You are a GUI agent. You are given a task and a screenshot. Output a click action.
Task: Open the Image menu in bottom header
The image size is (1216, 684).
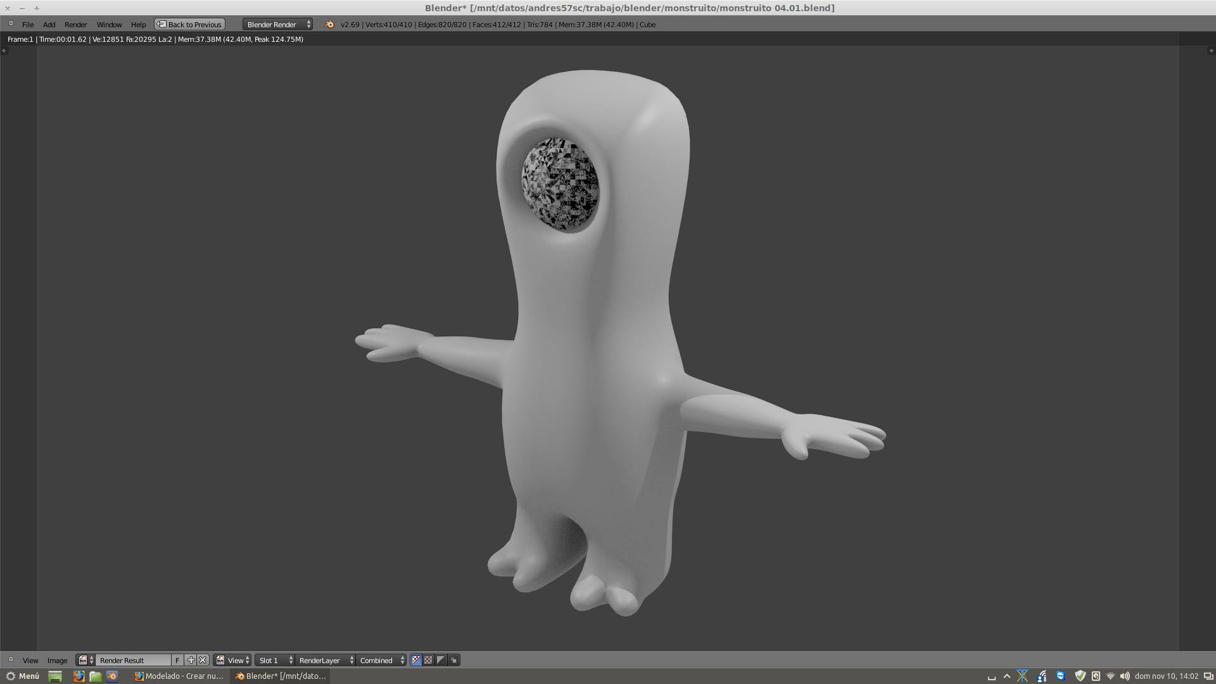click(x=57, y=660)
